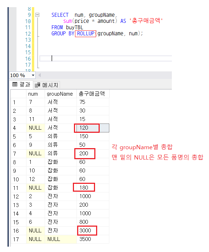Select the NULL num cell in row 4
209x252 pixels.
35,128
